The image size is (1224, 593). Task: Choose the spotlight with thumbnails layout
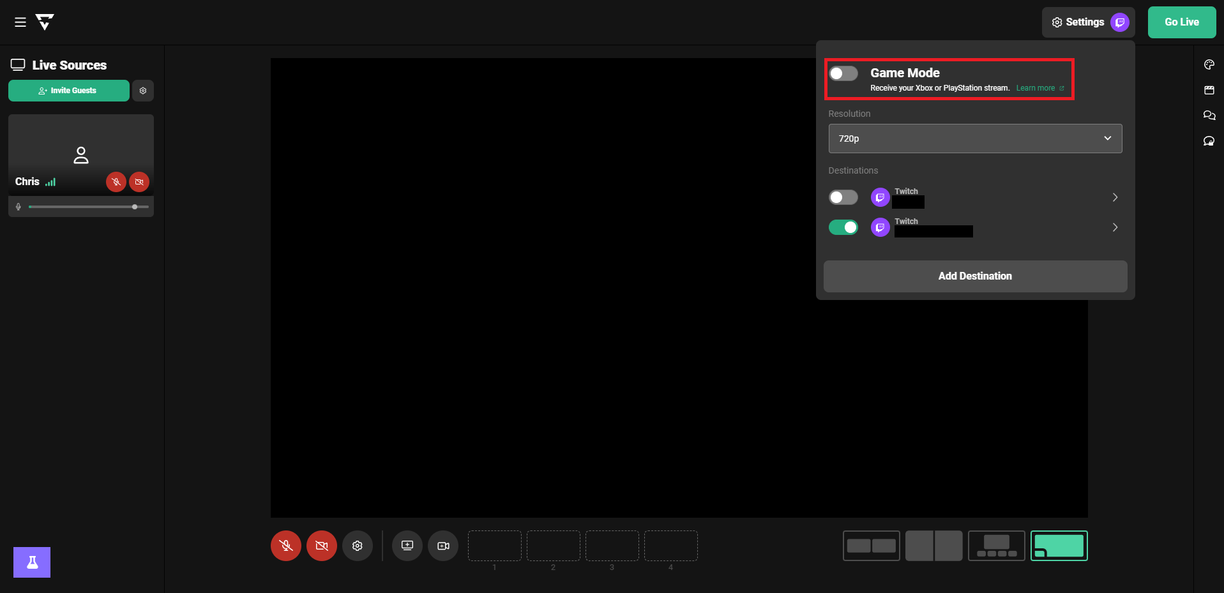pyautogui.click(x=997, y=546)
